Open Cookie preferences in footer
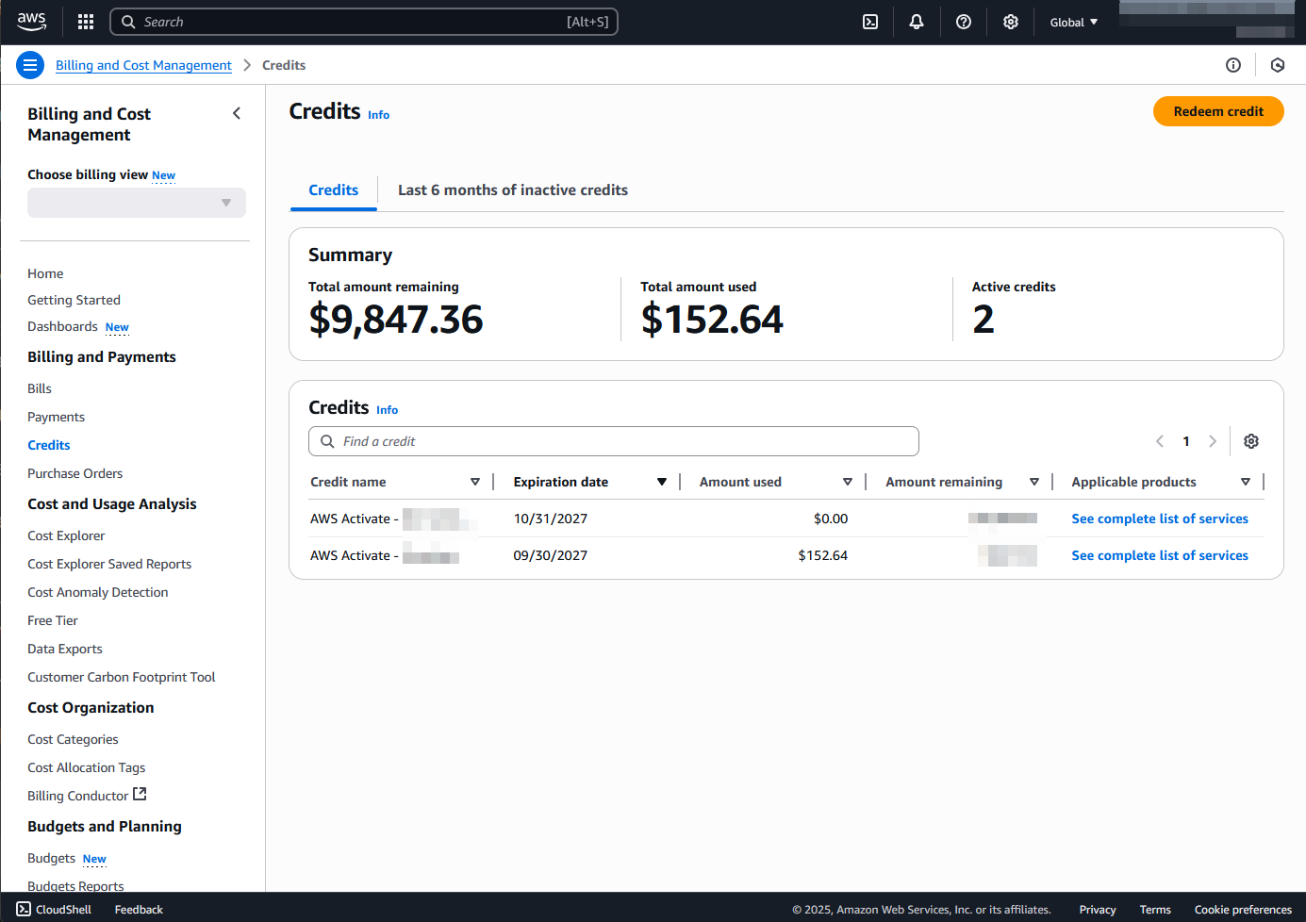Image resolution: width=1306 pixels, height=922 pixels. click(x=1243, y=910)
